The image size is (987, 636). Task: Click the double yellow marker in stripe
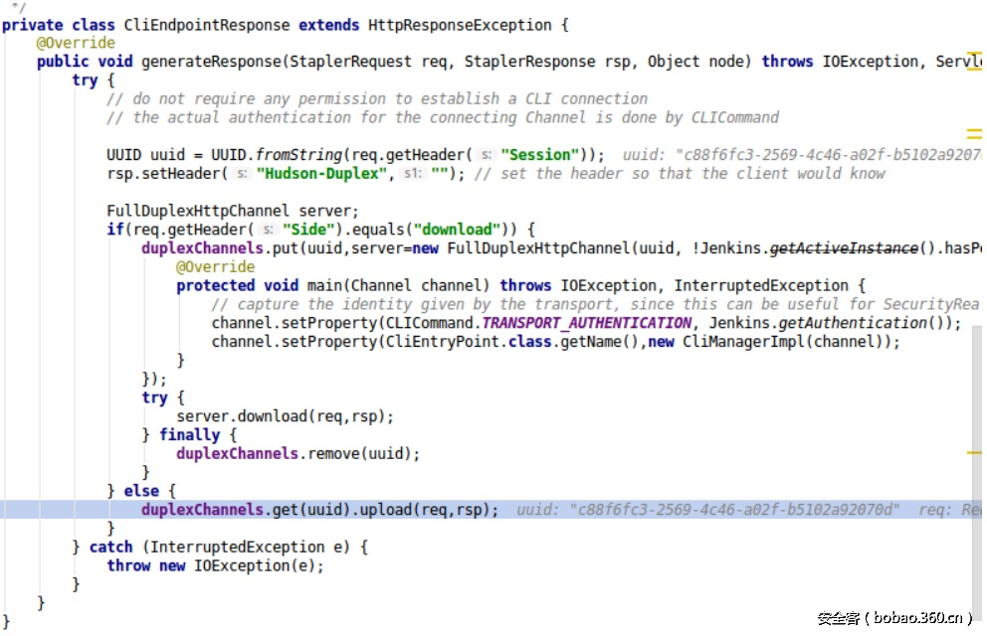pyautogui.click(x=973, y=133)
